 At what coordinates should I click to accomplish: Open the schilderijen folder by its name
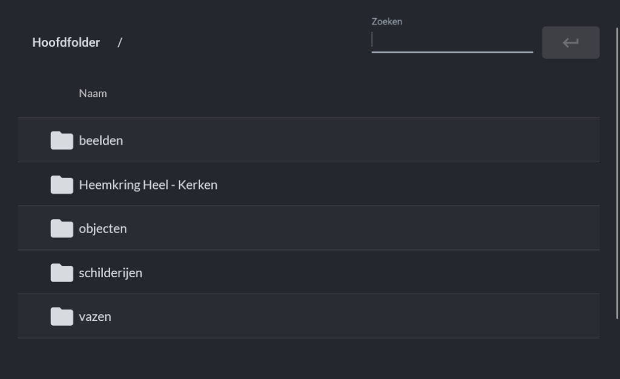tap(111, 273)
